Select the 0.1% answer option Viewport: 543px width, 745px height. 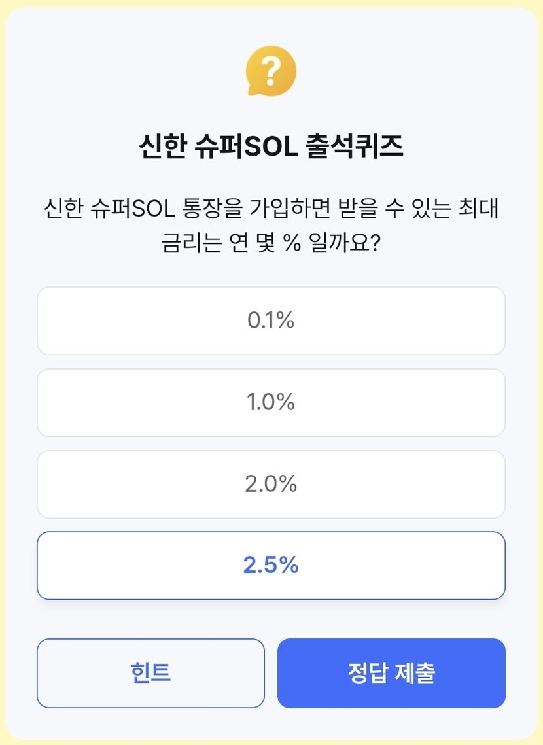tap(271, 321)
